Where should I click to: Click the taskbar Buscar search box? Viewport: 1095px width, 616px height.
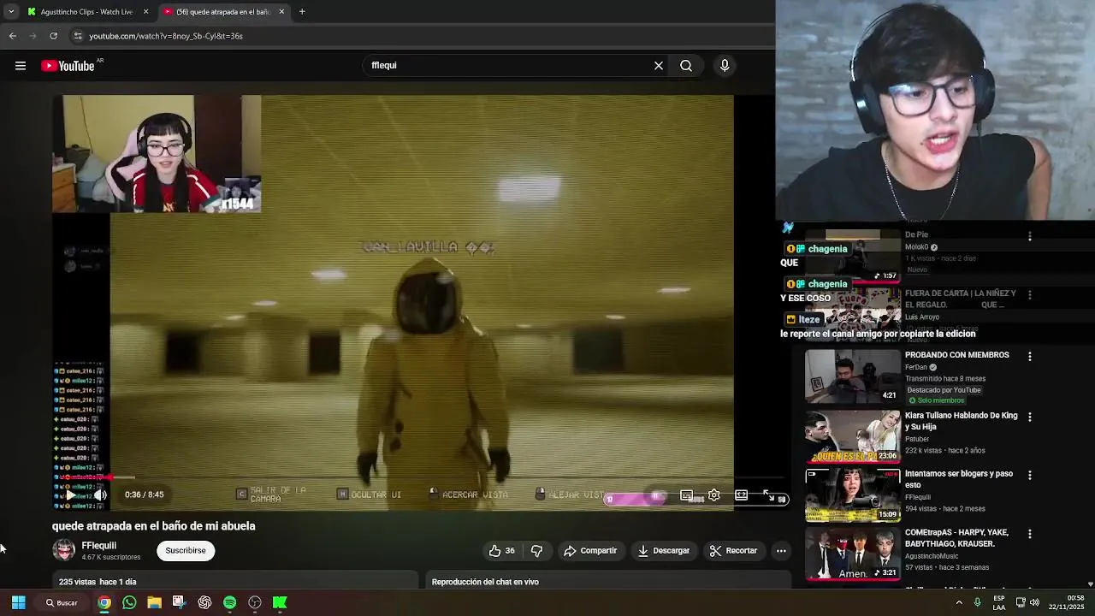click(x=62, y=602)
